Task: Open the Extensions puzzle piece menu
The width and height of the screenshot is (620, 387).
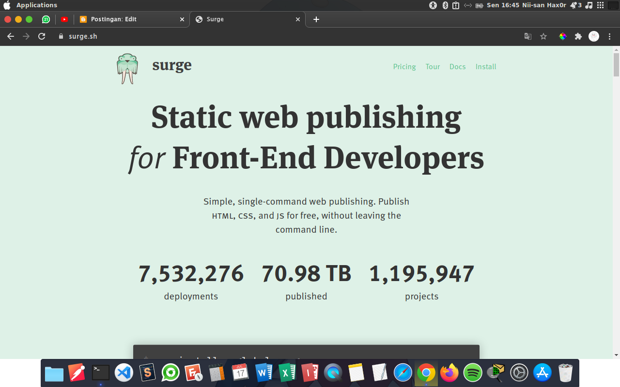Action: pyautogui.click(x=578, y=36)
